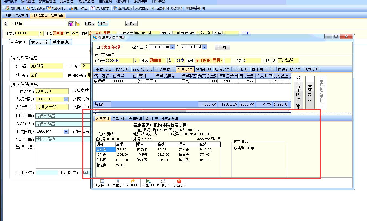This screenshot has width=367, height=221.
Task: Lock the user via 用户锁定 icon
Action: (x=71, y=8)
